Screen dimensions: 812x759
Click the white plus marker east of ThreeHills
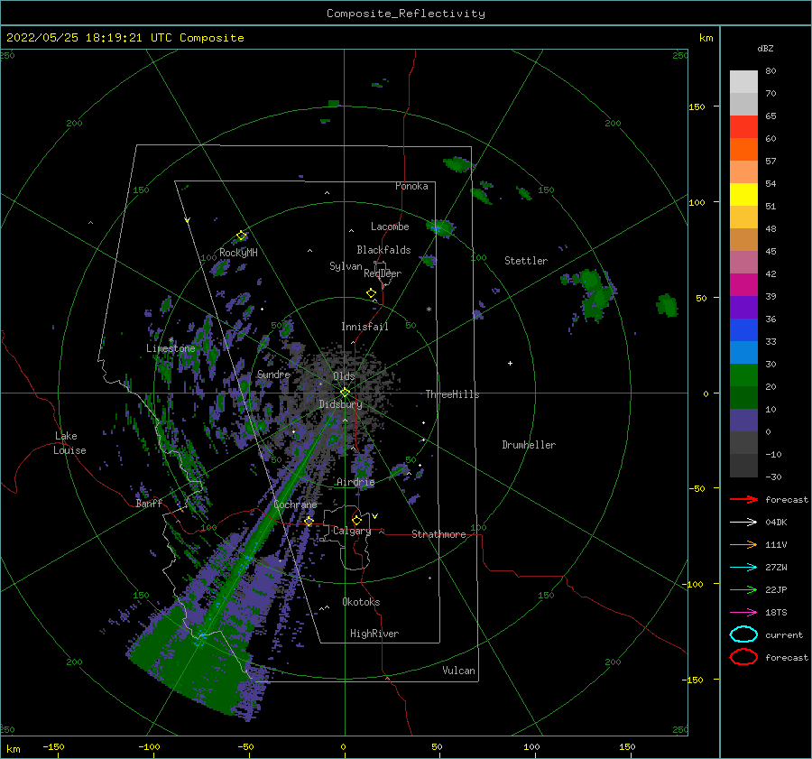[x=510, y=363]
